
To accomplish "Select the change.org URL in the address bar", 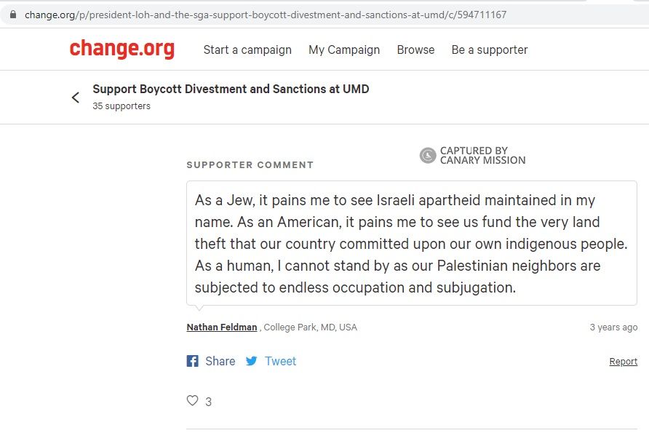I will tap(266, 15).
